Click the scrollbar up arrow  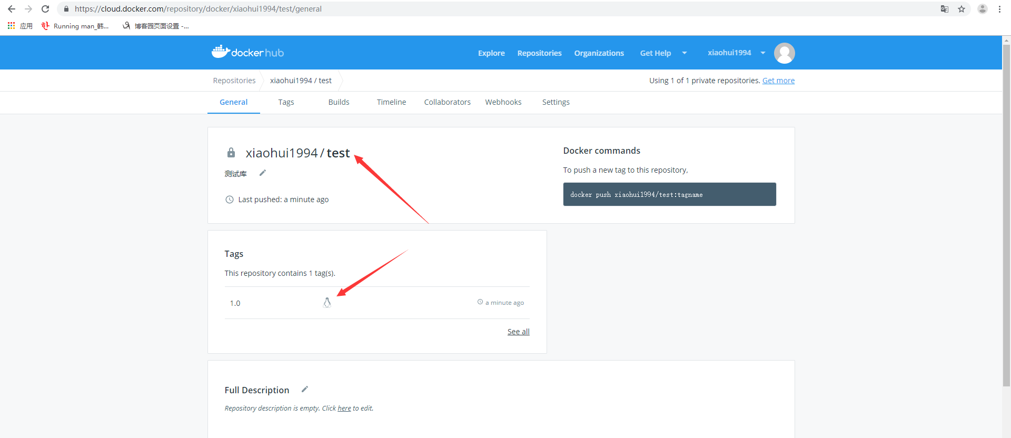click(x=1007, y=40)
